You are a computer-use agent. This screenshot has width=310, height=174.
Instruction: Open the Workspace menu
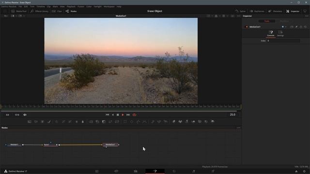pos(109,6)
